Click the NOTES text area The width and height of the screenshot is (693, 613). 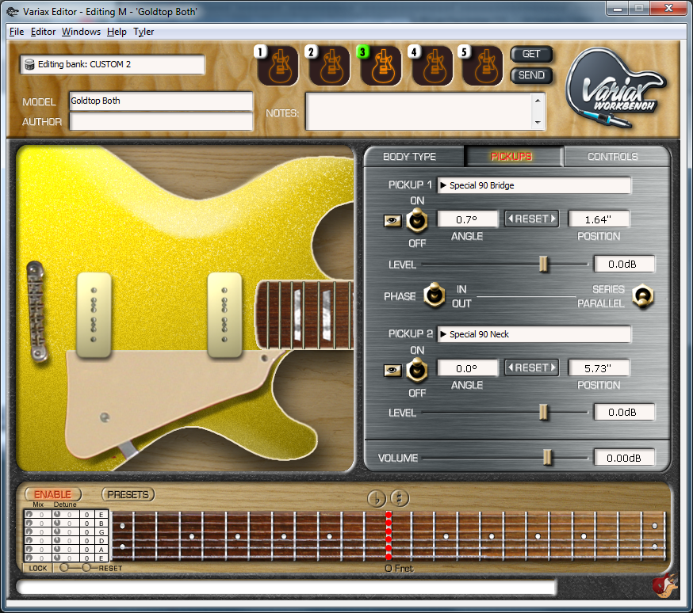(x=420, y=112)
